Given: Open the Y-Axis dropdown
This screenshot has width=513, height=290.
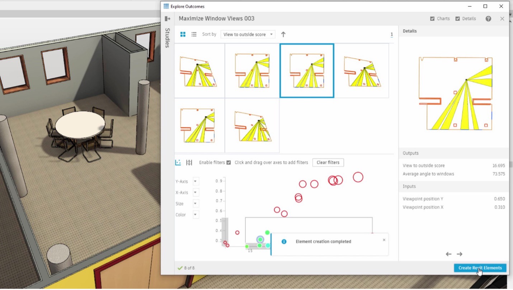Looking at the screenshot, I should pyautogui.click(x=196, y=181).
